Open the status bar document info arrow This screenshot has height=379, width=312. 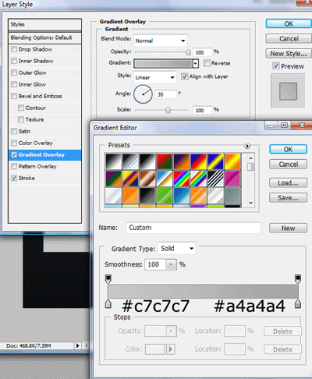tap(77, 345)
